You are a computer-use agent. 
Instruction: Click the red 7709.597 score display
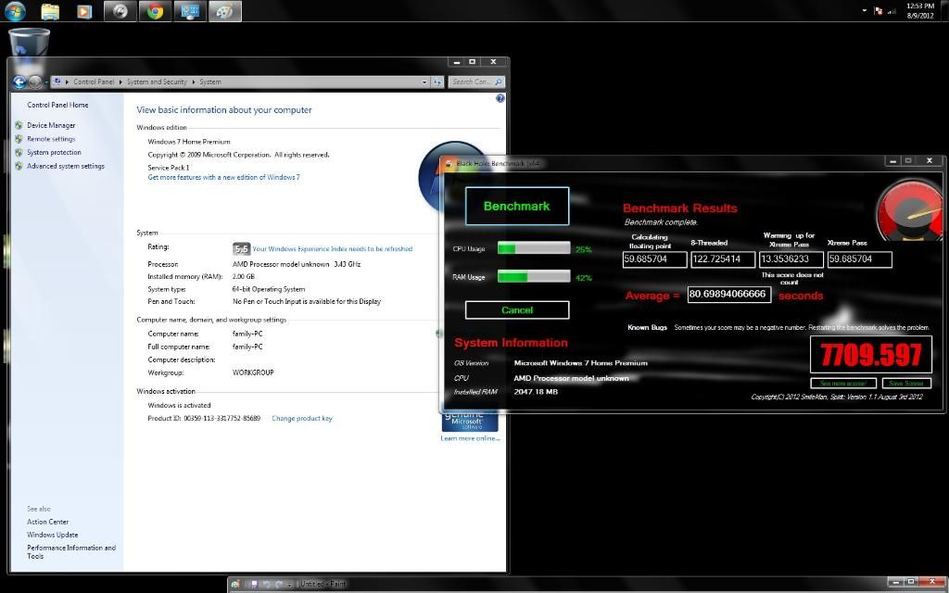tap(871, 355)
